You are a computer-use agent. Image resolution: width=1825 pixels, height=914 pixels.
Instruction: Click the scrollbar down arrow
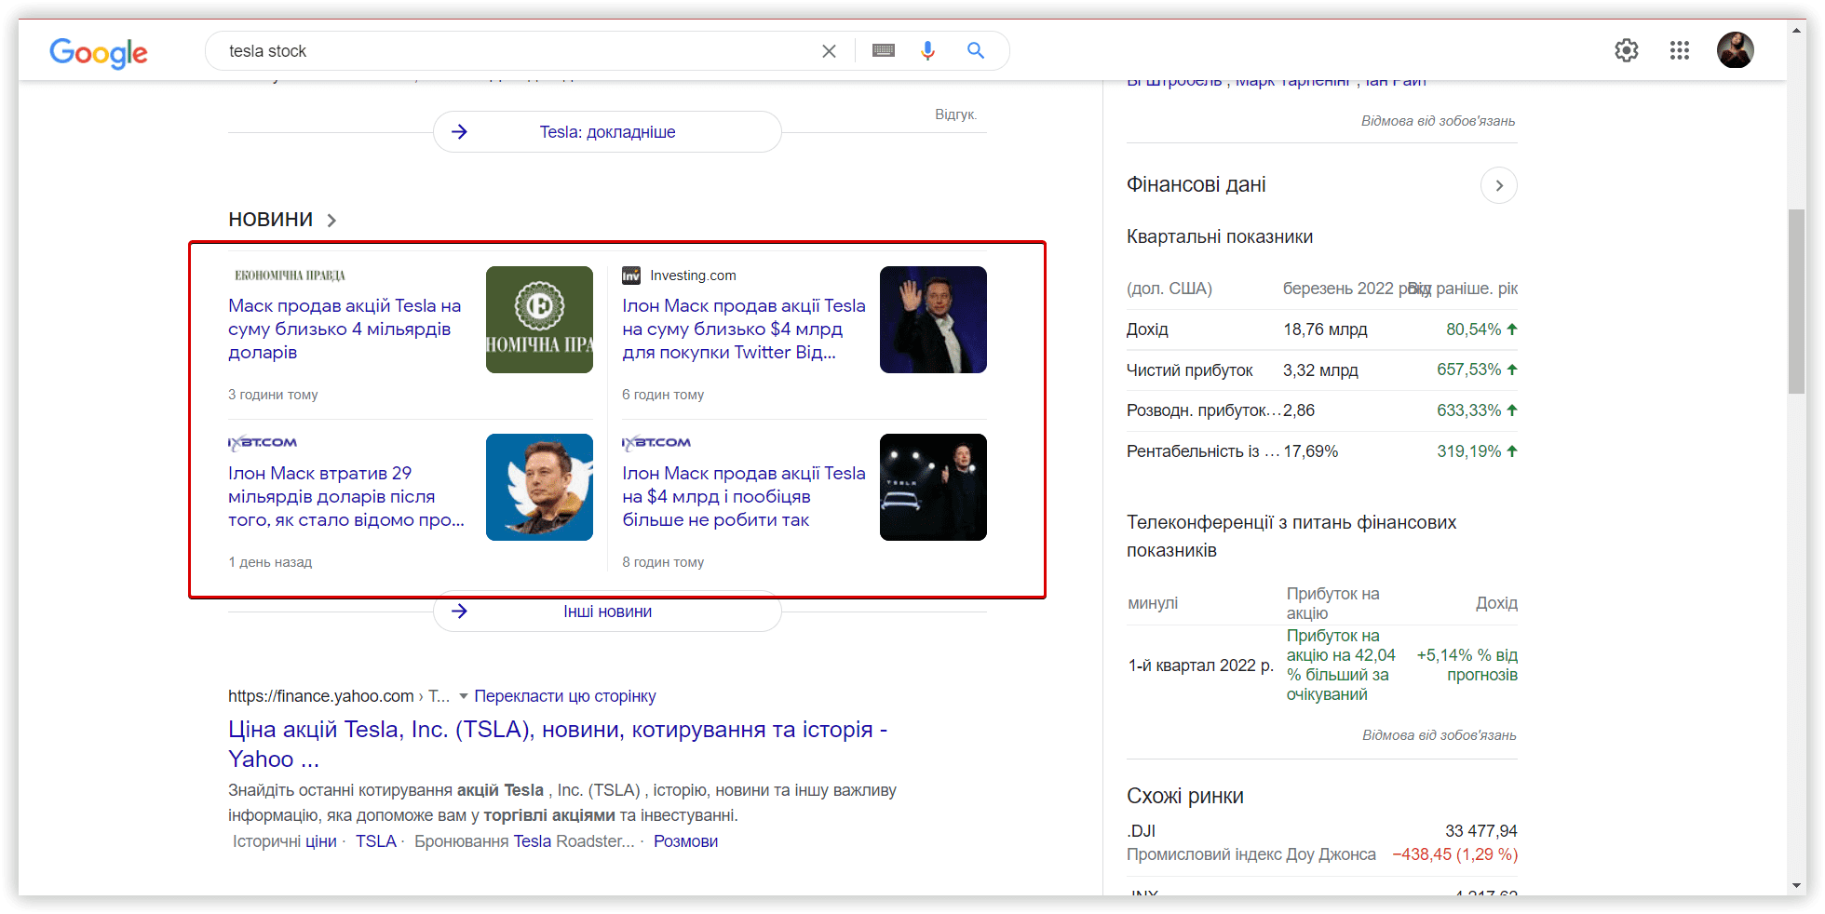pyautogui.click(x=1797, y=886)
